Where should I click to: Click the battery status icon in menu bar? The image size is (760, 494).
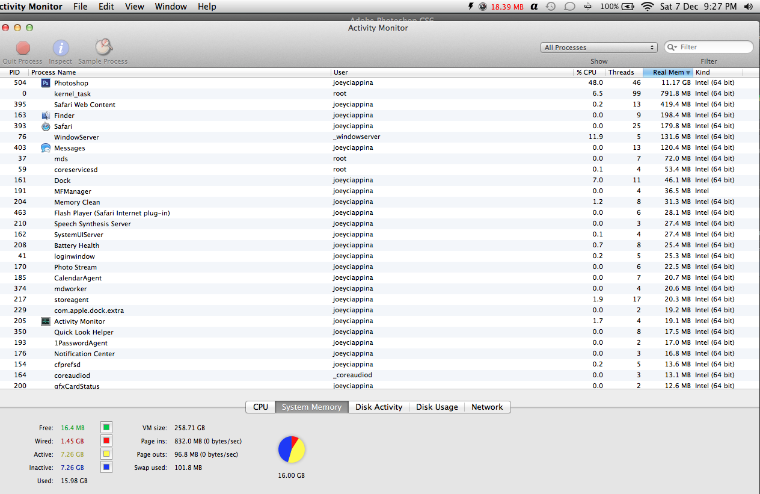[x=628, y=7]
